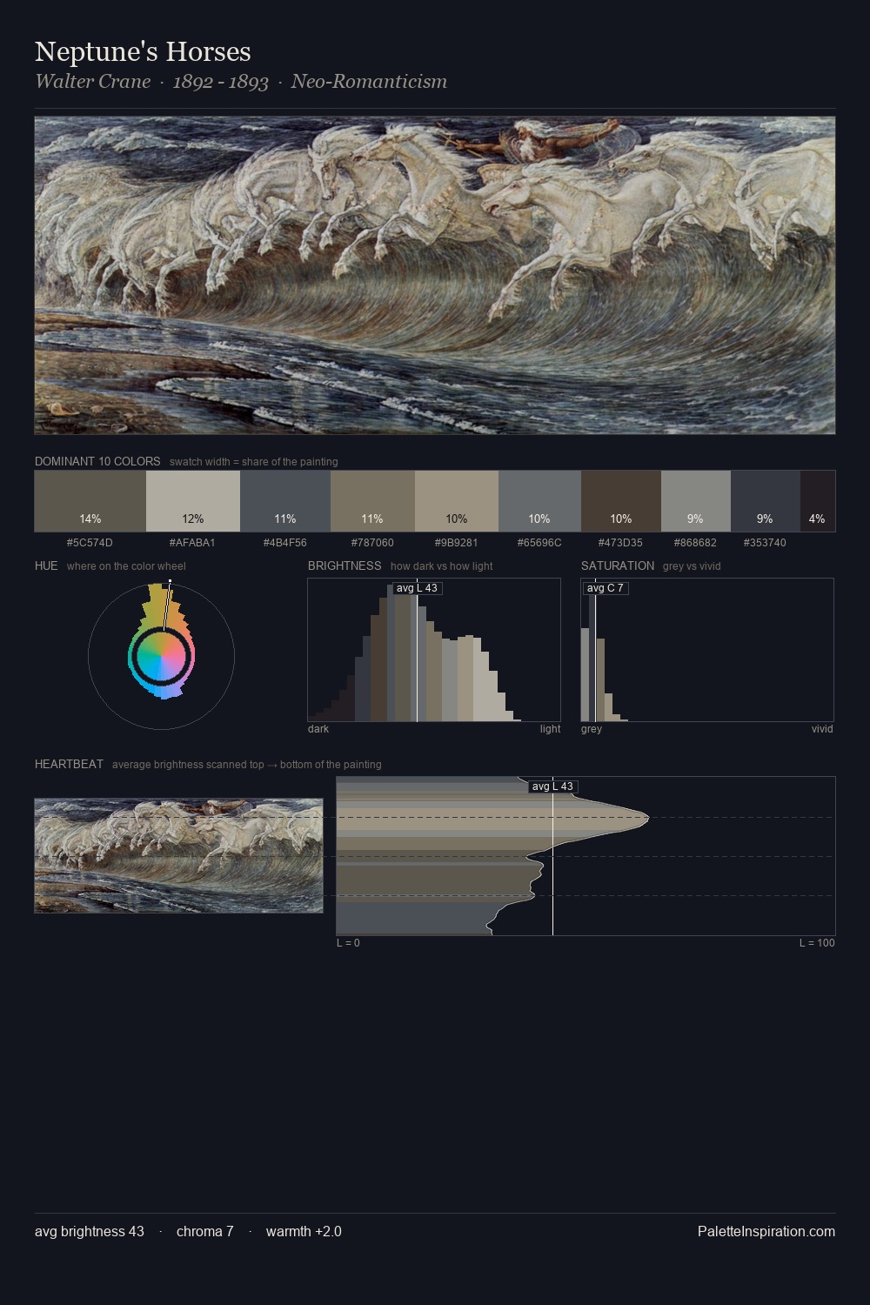
Task: Click the style 'Neo-Romanticism'
Action: (x=369, y=82)
